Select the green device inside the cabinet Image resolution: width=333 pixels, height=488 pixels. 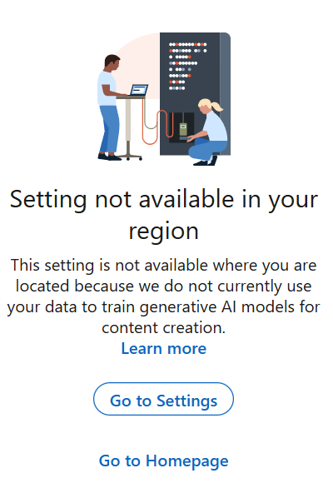[183, 129]
